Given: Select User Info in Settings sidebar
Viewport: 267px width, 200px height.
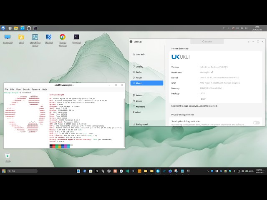Looking at the screenshot, I should (147, 55).
